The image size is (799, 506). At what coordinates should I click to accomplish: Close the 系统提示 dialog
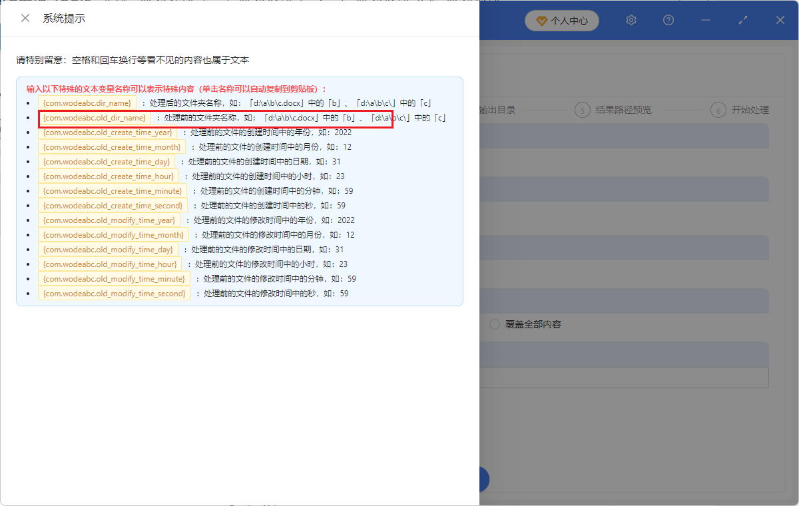[25, 18]
